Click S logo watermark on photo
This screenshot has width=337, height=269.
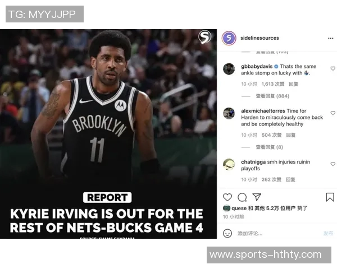(204, 37)
